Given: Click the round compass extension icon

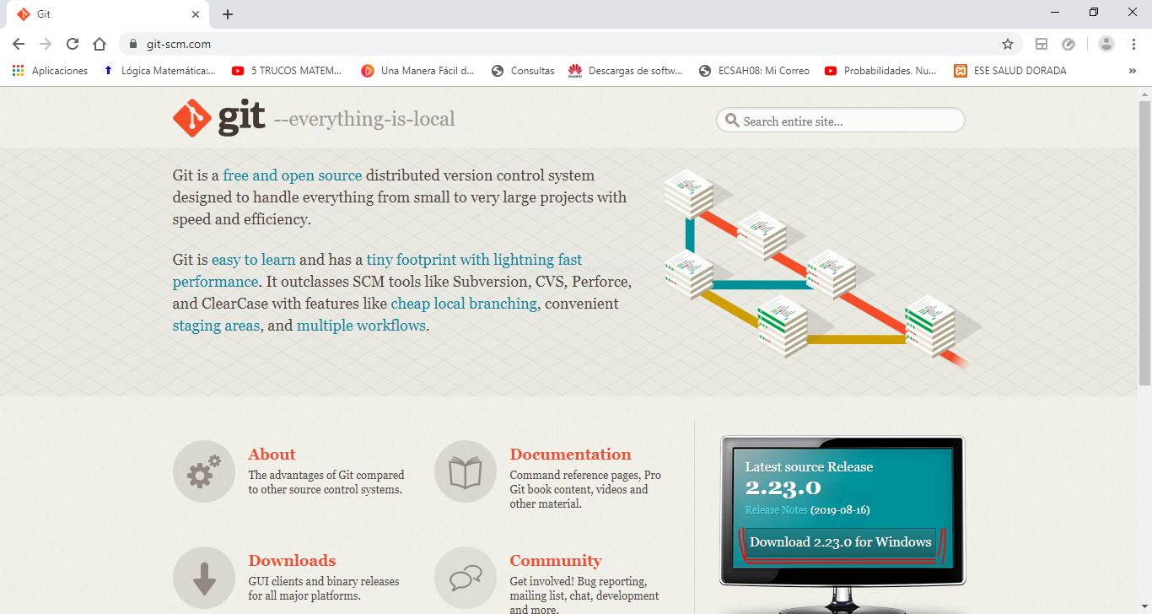Looking at the screenshot, I should (x=1069, y=44).
